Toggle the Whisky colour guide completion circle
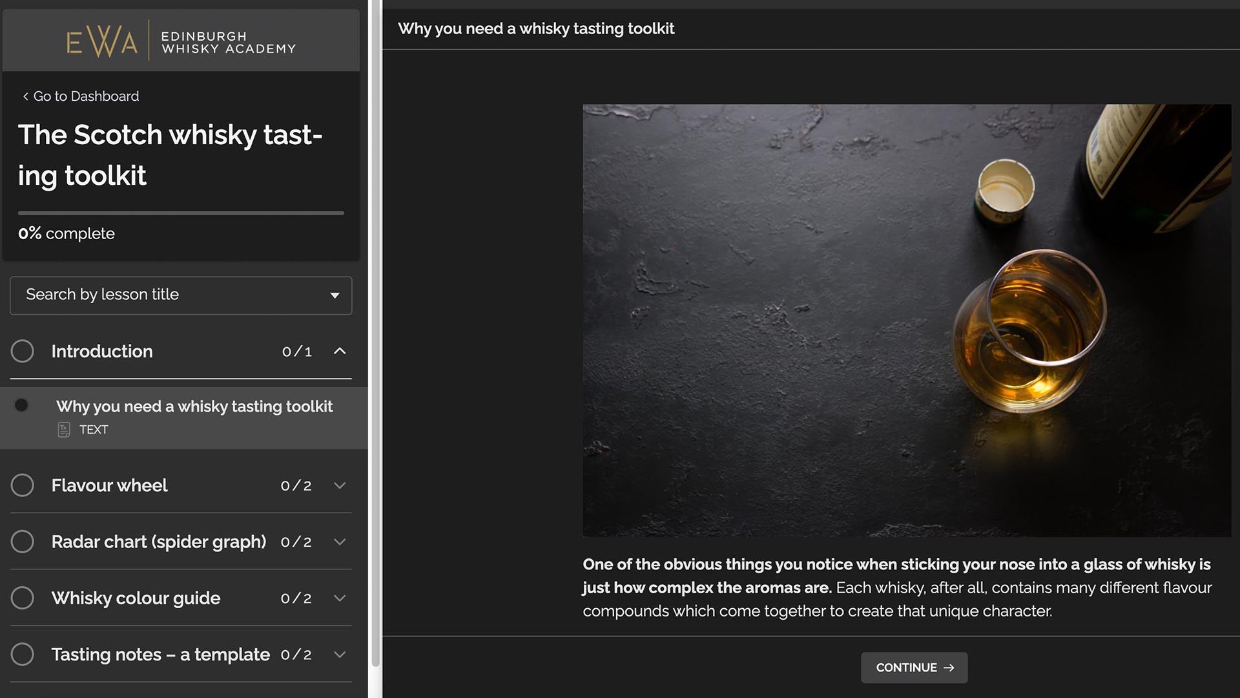The width and height of the screenshot is (1240, 698). point(23,598)
